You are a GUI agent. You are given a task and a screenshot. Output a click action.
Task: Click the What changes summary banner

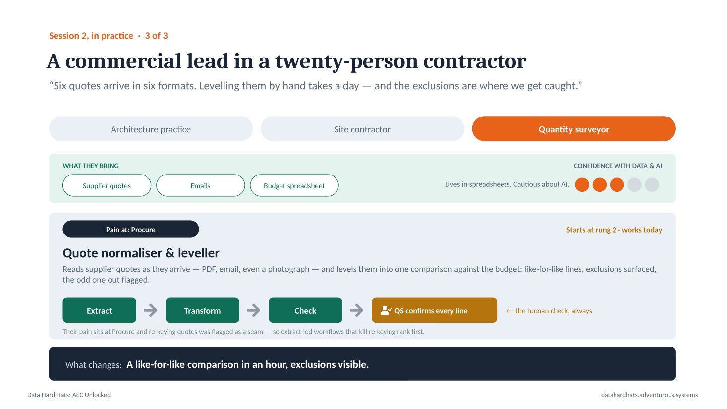point(362,364)
